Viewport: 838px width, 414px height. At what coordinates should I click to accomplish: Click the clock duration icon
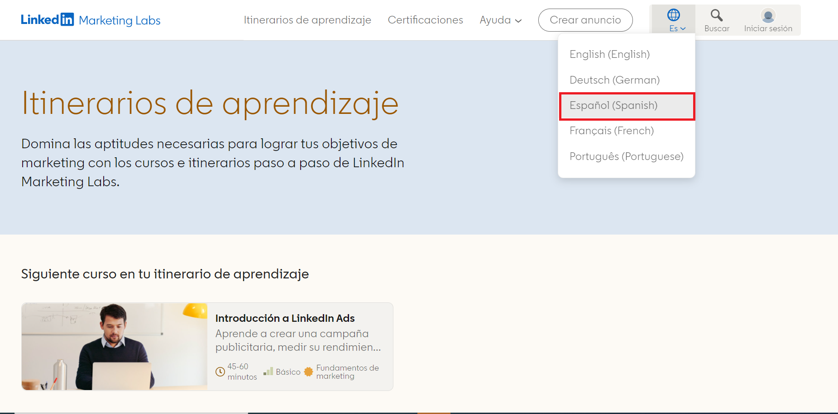[x=220, y=372]
